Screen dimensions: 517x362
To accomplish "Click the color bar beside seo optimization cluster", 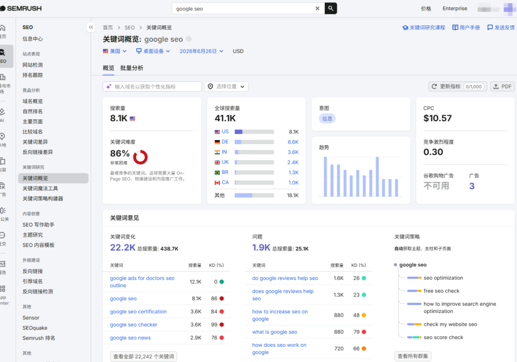I will point(414,278).
